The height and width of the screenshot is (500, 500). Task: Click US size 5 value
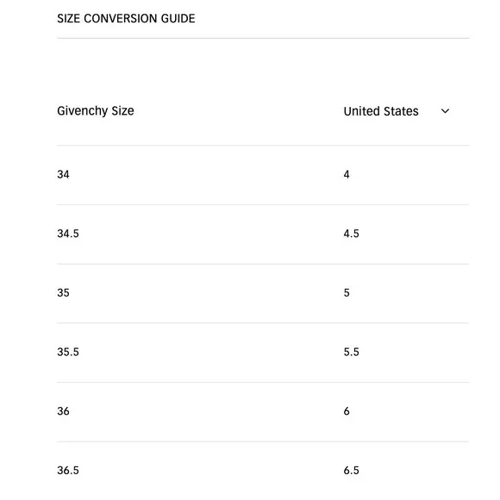coord(347,293)
